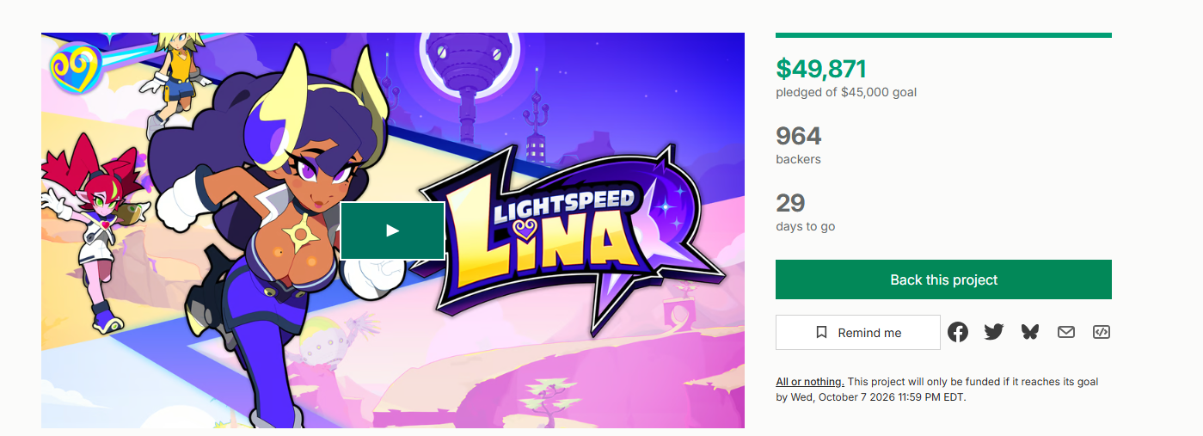
Task: Open the embed code icon
Action: (x=1102, y=332)
